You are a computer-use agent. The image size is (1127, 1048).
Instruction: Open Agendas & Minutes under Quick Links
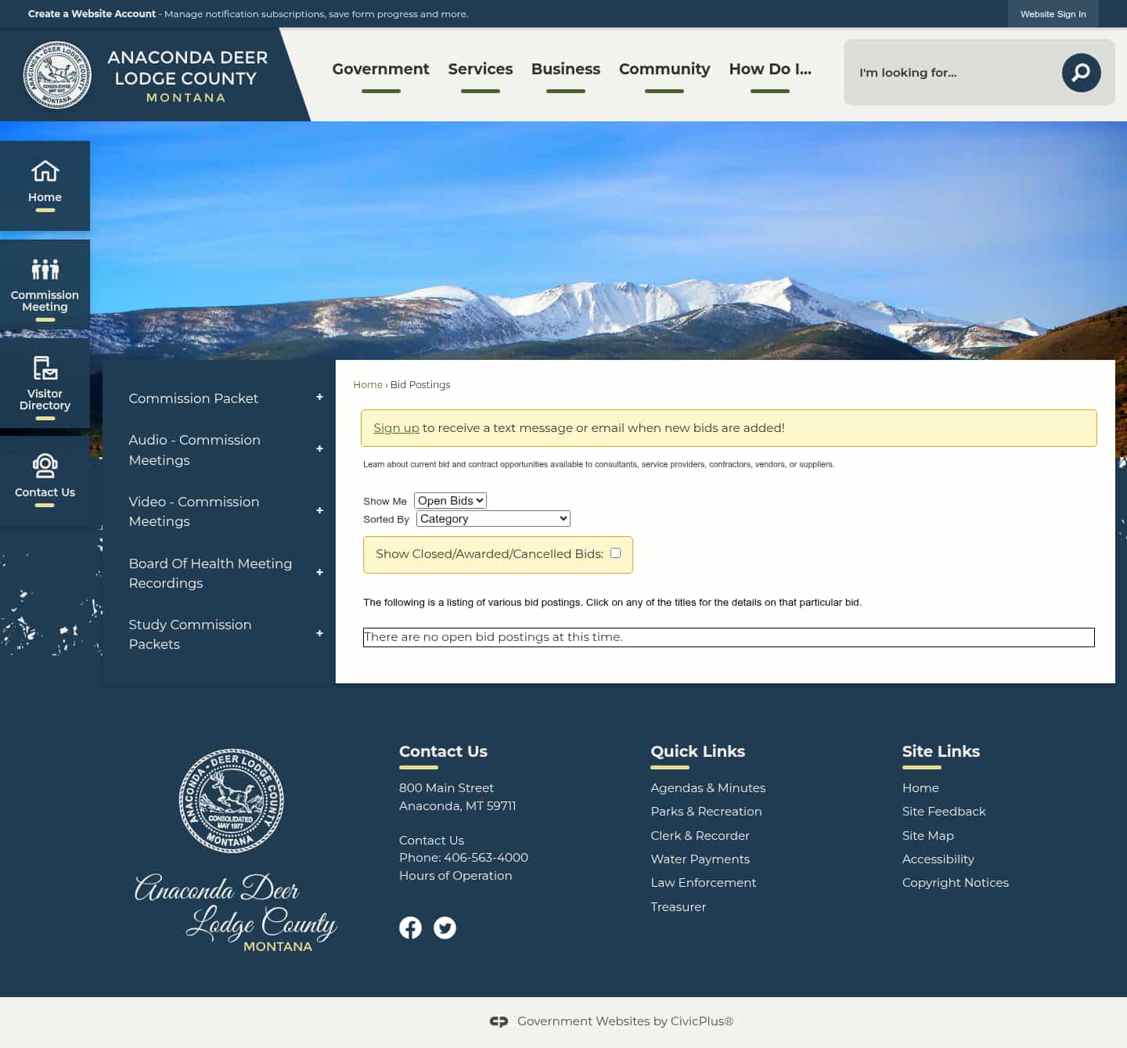pos(708,787)
